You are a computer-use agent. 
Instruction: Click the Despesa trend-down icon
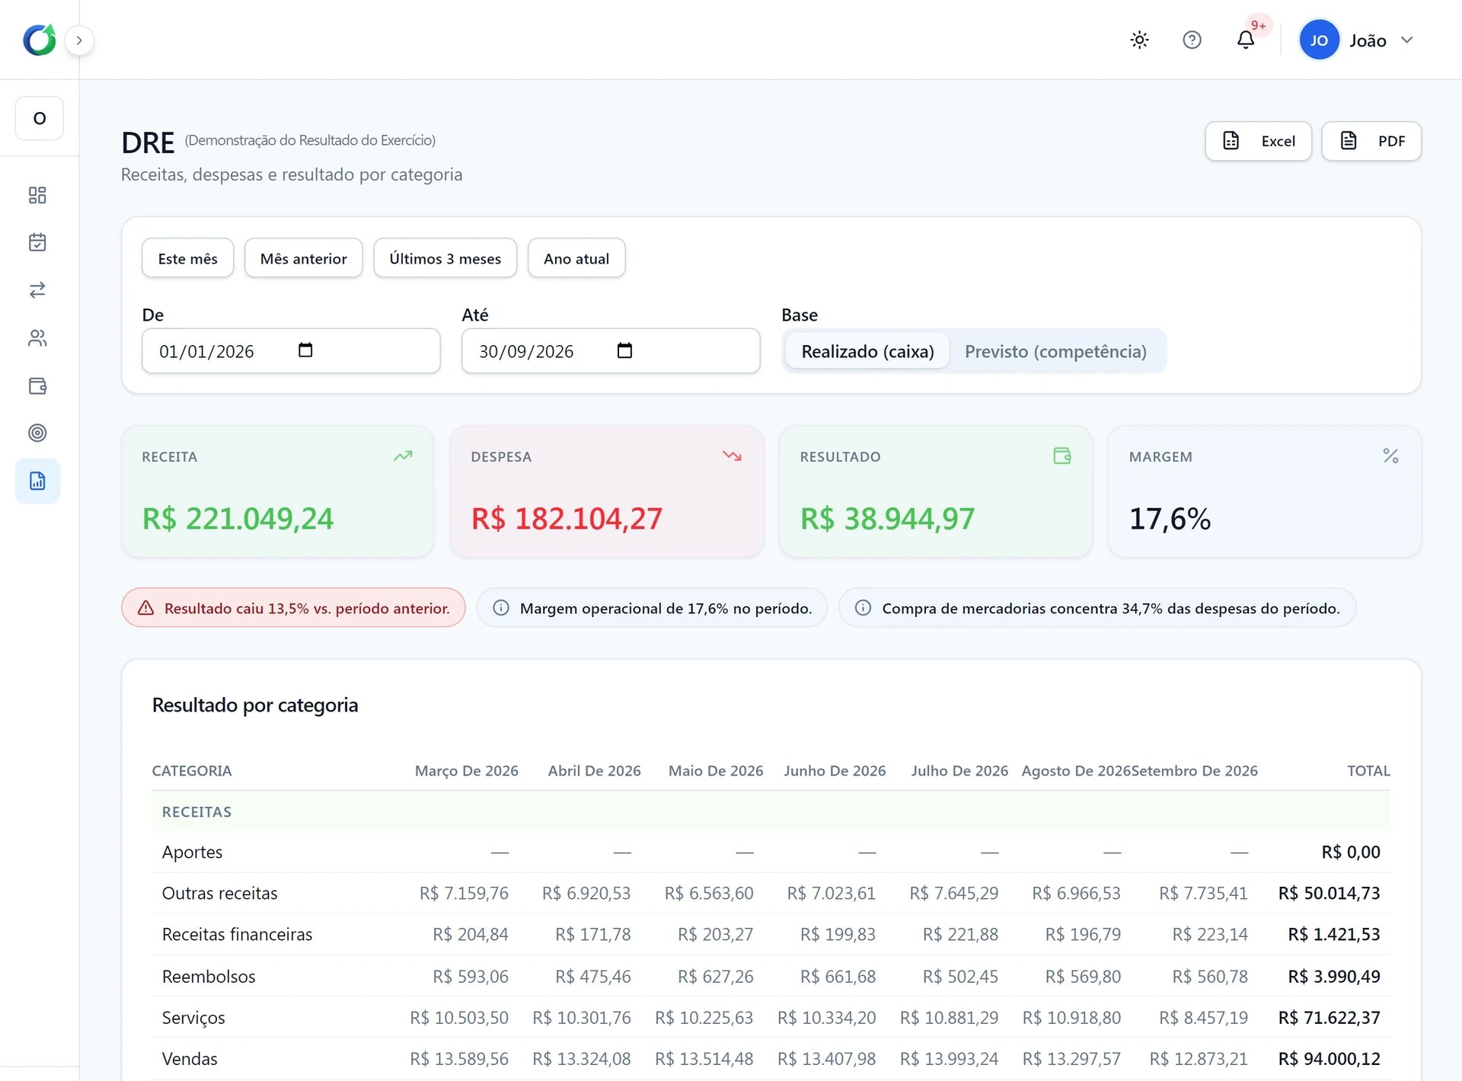click(x=732, y=456)
